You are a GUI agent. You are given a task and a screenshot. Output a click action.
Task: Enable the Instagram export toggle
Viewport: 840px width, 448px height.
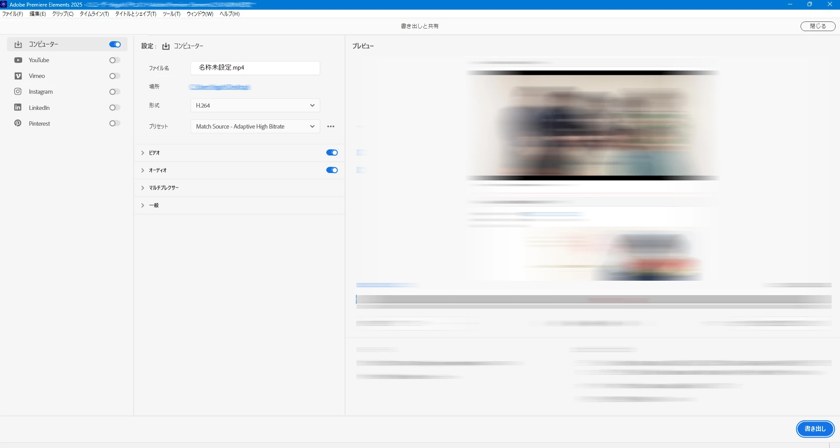tap(115, 92)
